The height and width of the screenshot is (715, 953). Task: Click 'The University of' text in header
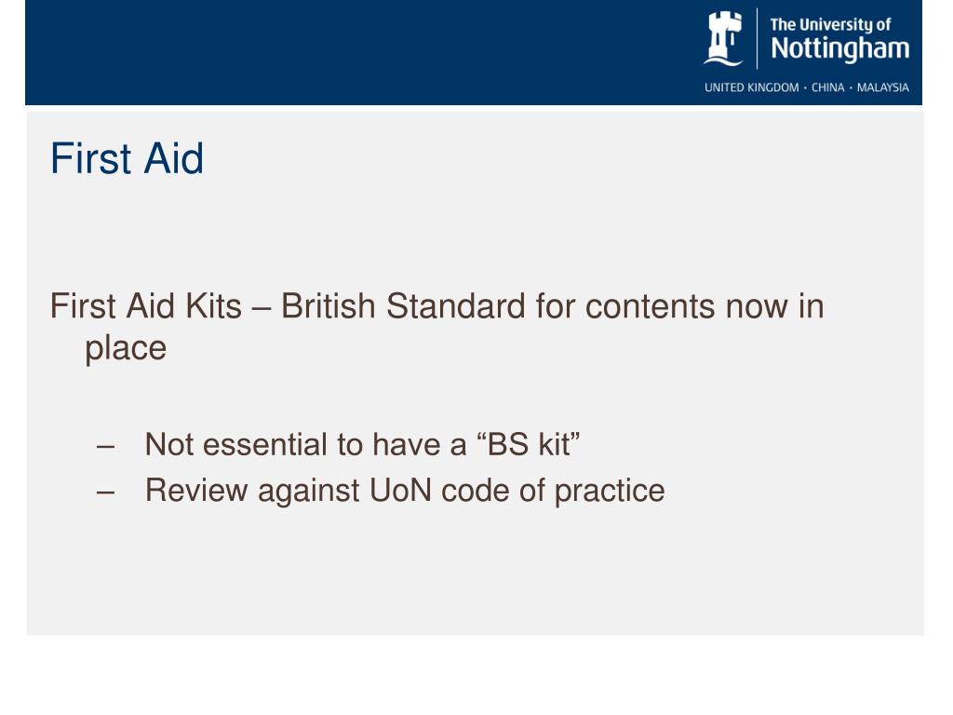(830, 24)
